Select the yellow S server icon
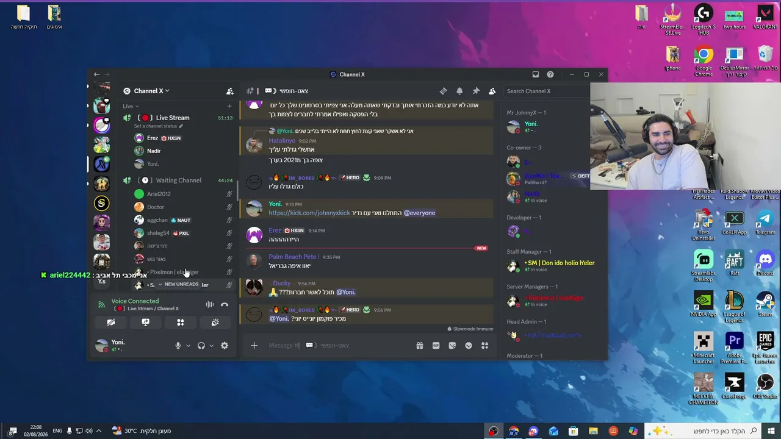 tap(102, 203)
